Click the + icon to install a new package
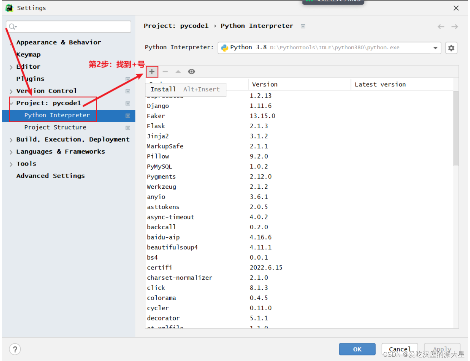 tap(152, 71)
